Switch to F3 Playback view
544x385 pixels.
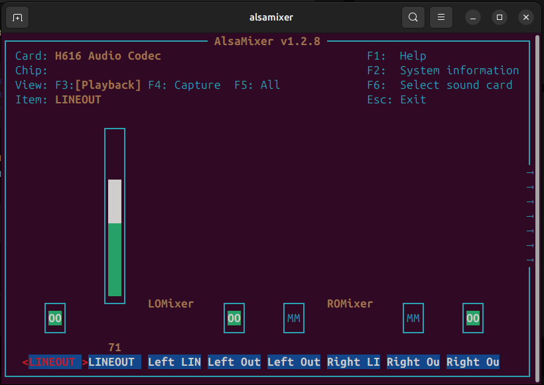[x=98, y=85]
